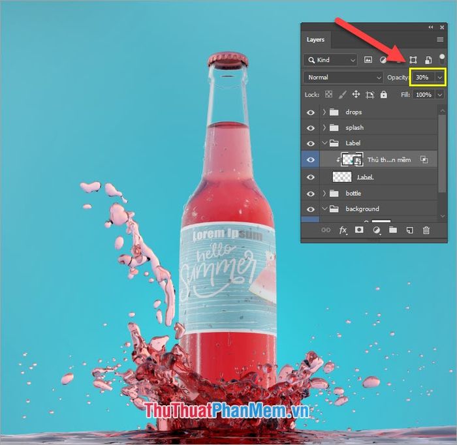Hide the Label group
Image resolution: width=457 pixels, height=445 pixels.
pyautogui.click(x=311, y=144)
